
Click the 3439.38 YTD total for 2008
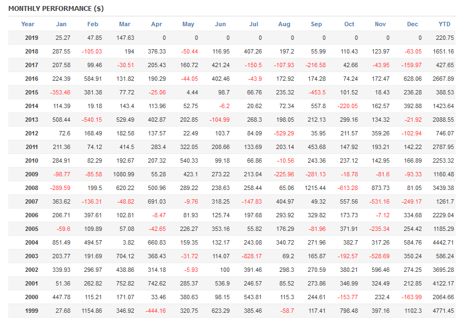[x=443, y=188]
